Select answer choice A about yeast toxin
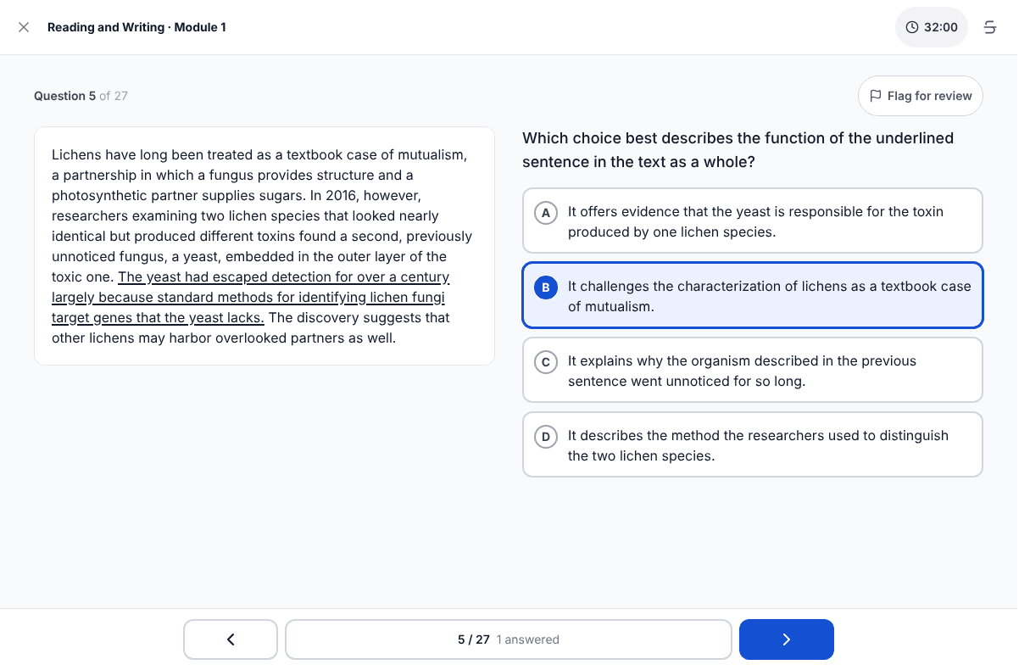The image size is (1030, 670). 753,221
